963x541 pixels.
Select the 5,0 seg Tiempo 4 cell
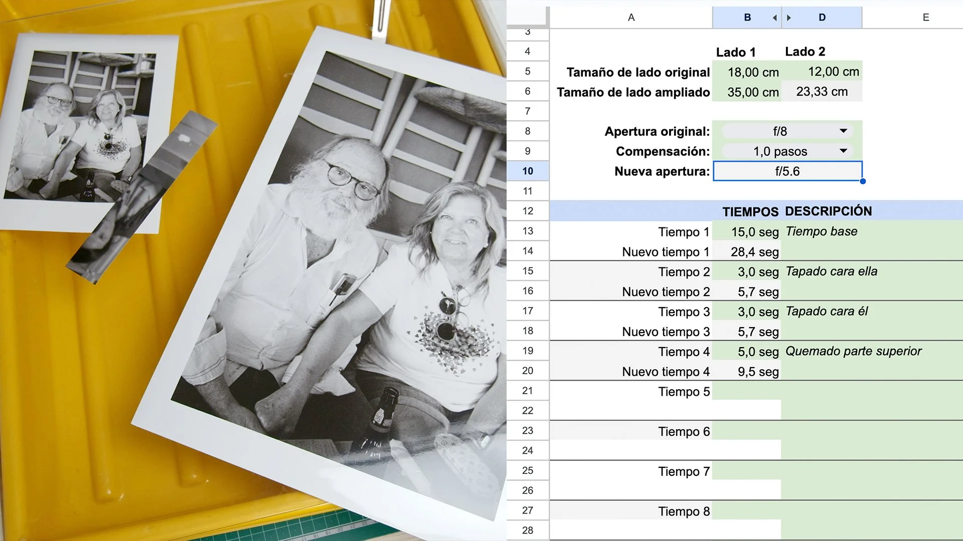[747, 352]
